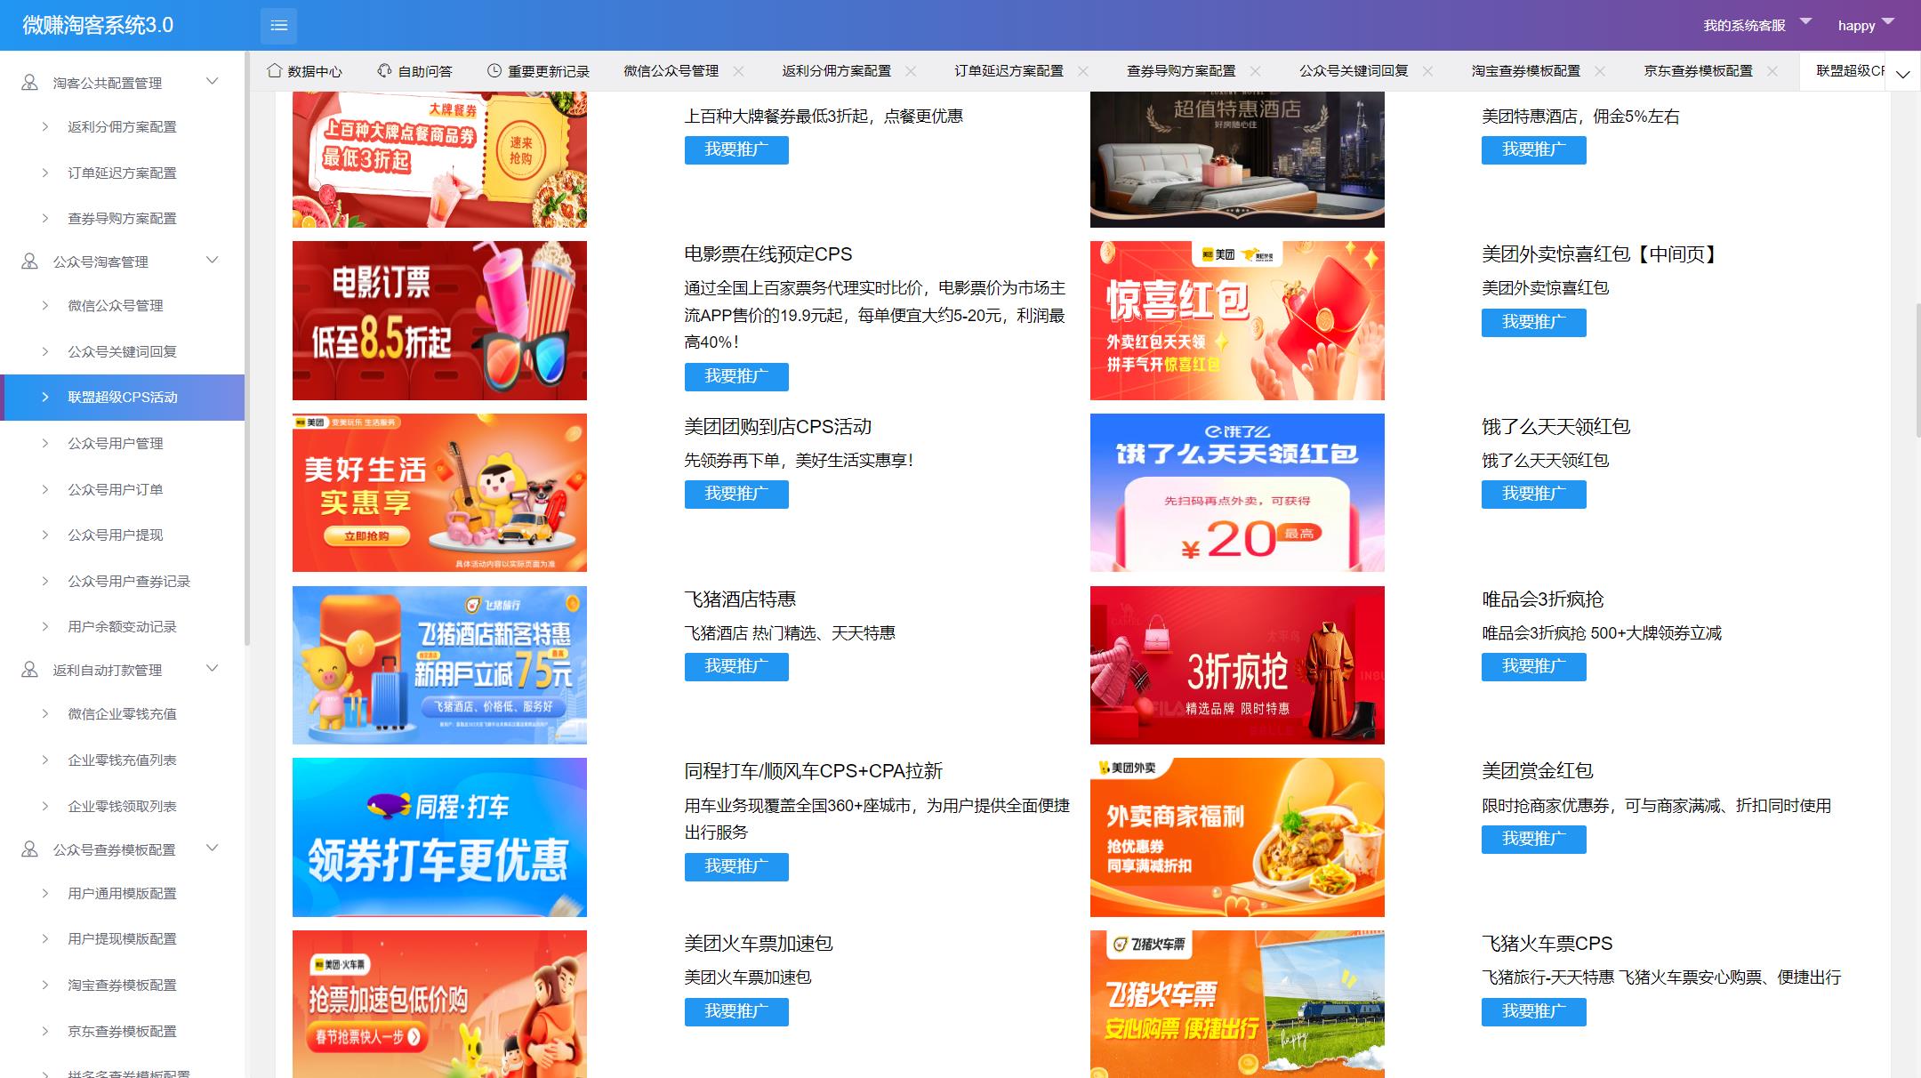Close the 订单延迟方案配置 tab
Image resolution: width=1921 pixels, height=1078 pixels.
point(1083,71)
